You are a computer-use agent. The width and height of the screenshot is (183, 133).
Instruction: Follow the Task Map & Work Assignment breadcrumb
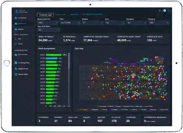coord(92,14)
